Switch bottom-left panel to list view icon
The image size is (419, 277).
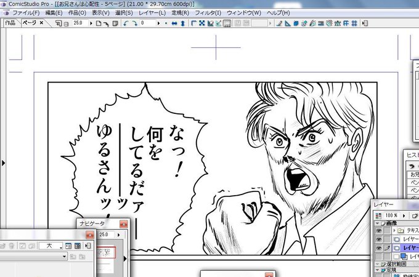pyautogui.click(x=68, y=246)
